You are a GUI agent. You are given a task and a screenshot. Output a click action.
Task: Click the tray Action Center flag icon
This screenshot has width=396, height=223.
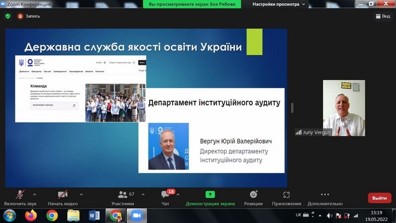point(339,216)
